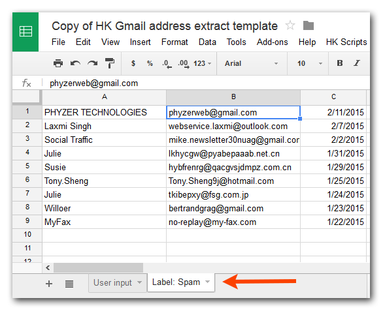The height and width of the screenshot is (315, 385).
Task: Increase decimal places
Action: [184, 64]
